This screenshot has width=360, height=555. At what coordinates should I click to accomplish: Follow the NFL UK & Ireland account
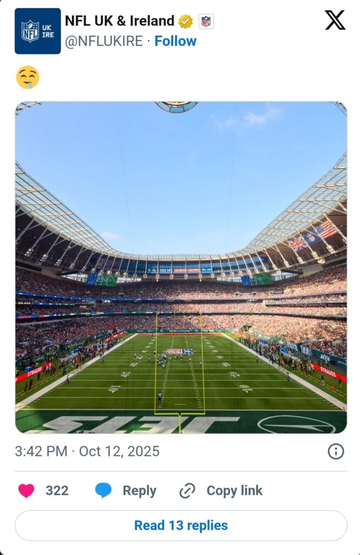click(x=175, y=41)
